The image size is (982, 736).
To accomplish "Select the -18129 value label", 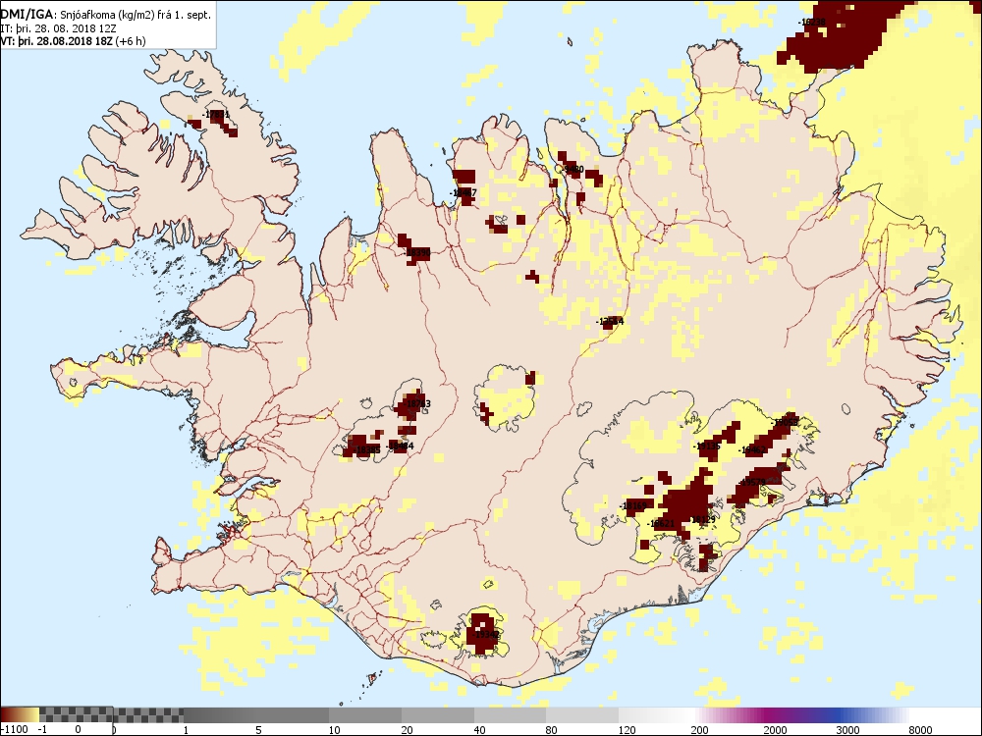I will click(701, 519).
